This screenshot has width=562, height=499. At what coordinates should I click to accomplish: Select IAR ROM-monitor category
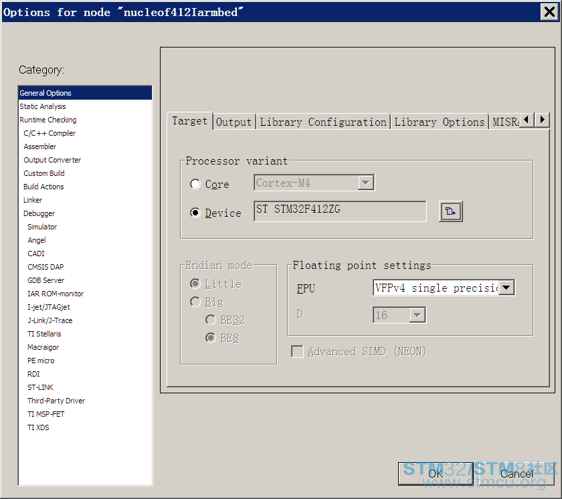tap(86, 294)
